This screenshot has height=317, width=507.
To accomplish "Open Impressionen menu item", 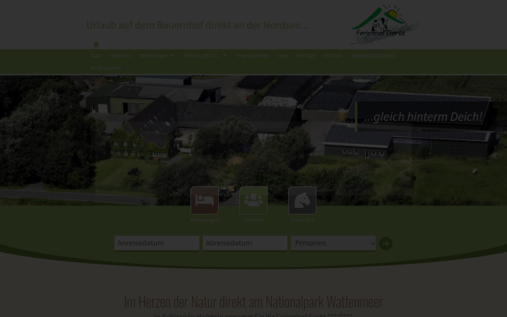I will (x=253, y=55).
